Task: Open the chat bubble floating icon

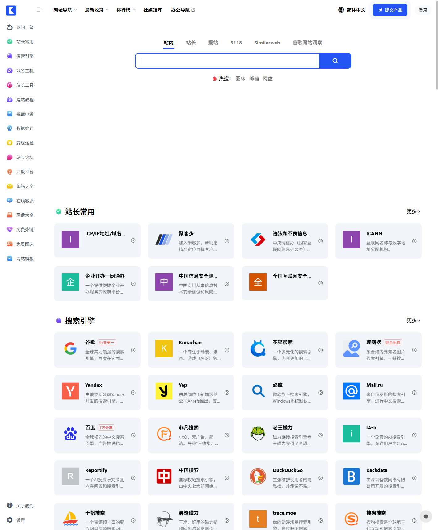Action: (x=426, y=516)
